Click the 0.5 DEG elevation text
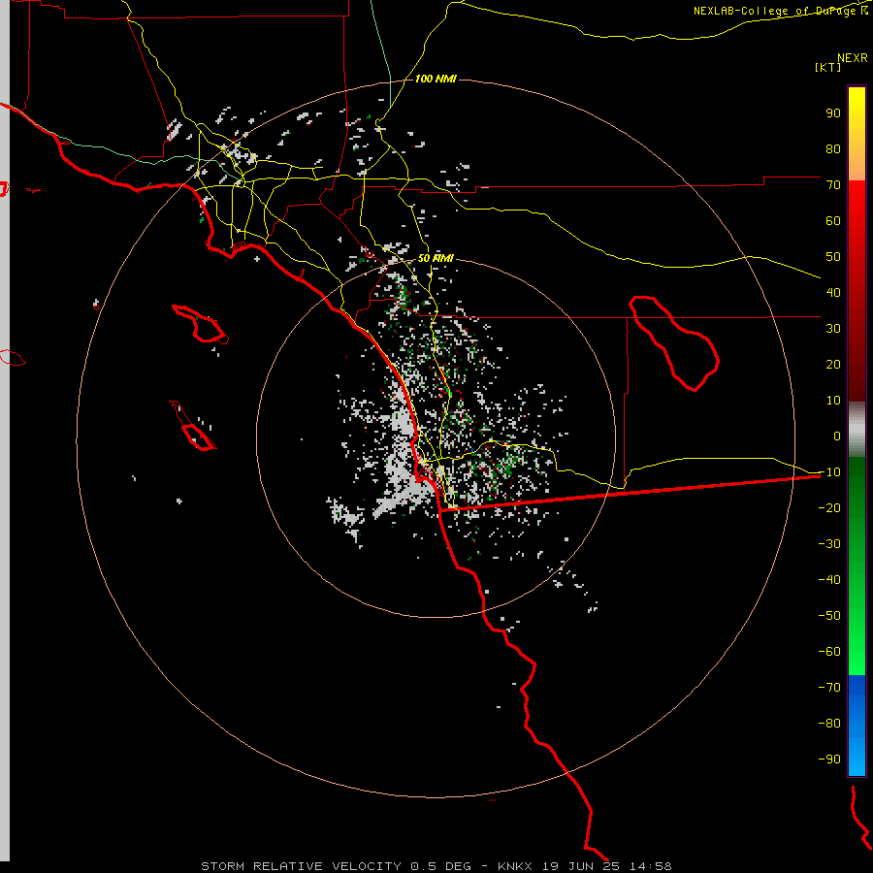This screenshot has width=873, height=873. (440, 866)
